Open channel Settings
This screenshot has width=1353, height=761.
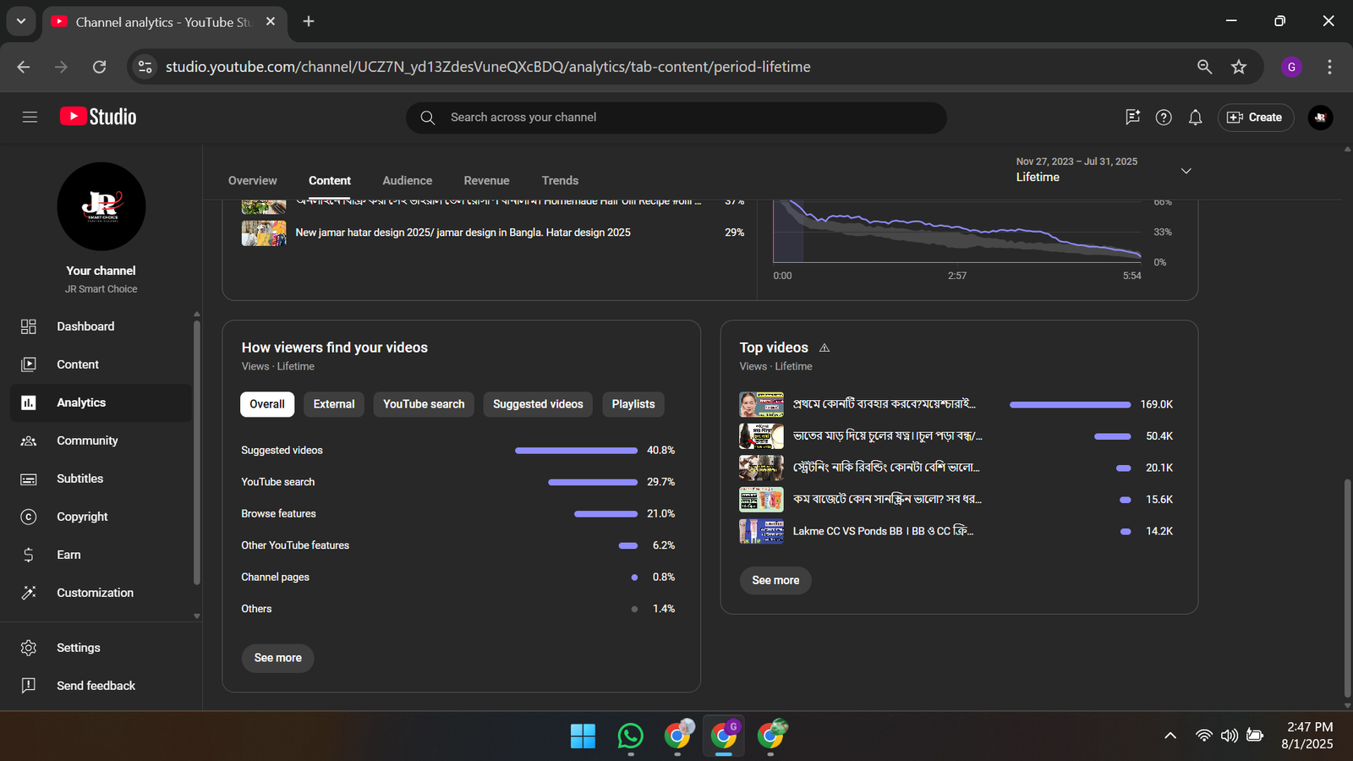pos(101,648)
